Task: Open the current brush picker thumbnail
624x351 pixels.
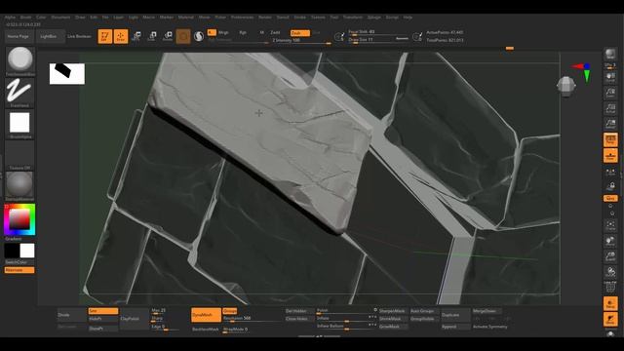Action: (19, 59)
